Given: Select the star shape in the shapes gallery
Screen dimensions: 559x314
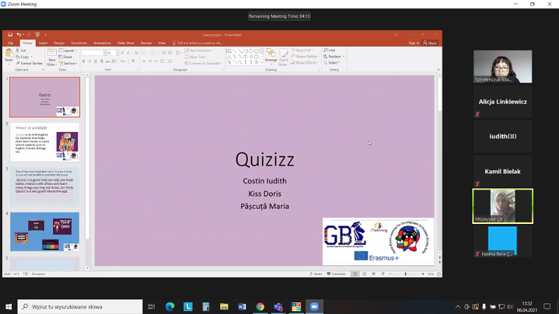Looking at the screenshot, I should click(256, 62).
